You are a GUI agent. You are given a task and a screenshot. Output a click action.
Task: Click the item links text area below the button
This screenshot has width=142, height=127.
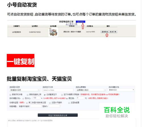click(72, 123)
